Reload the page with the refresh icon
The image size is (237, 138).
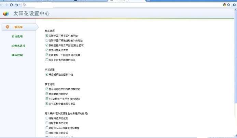pos(11,5)
